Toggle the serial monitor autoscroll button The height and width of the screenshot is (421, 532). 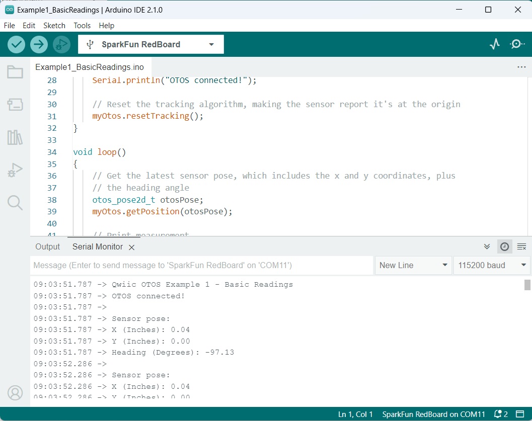[487, 246]
